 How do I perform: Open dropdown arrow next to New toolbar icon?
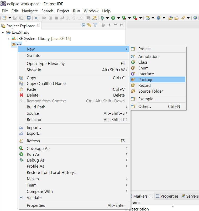10,18
